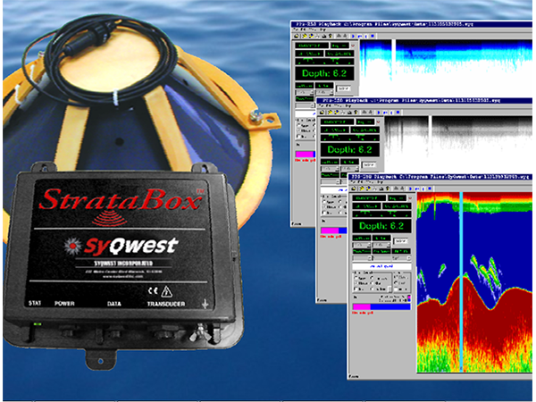
Task: Click the color sonar echogram in the front window
Action: point(476,282)
